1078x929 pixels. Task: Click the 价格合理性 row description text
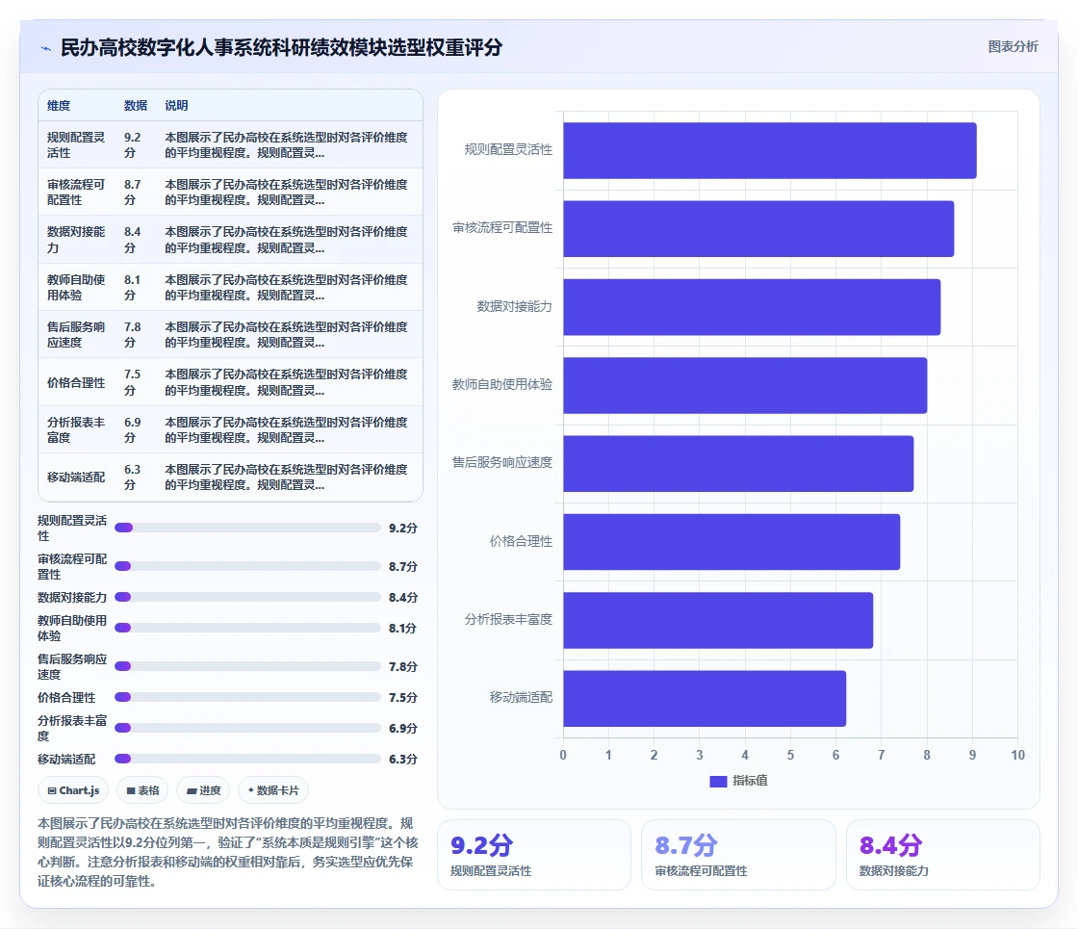click(286, 382)
